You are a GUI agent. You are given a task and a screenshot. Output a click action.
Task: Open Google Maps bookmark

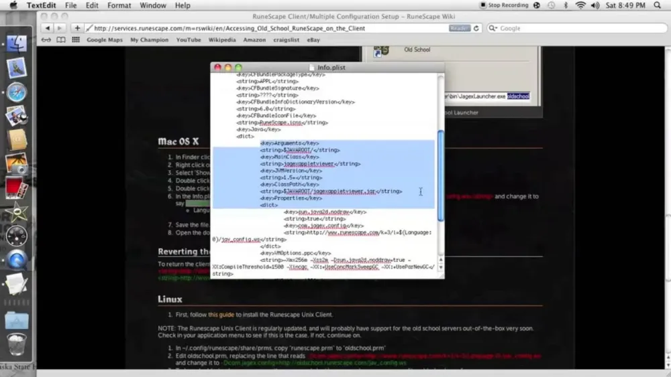tap(105, 40)
